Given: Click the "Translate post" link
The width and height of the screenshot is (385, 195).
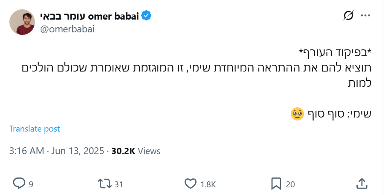Looking at the screenshot, I should 35,129.
